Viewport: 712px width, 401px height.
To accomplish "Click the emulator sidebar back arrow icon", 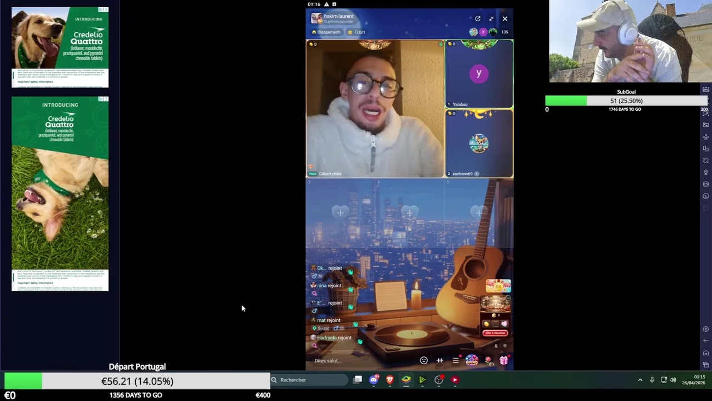I will point(706,341).
